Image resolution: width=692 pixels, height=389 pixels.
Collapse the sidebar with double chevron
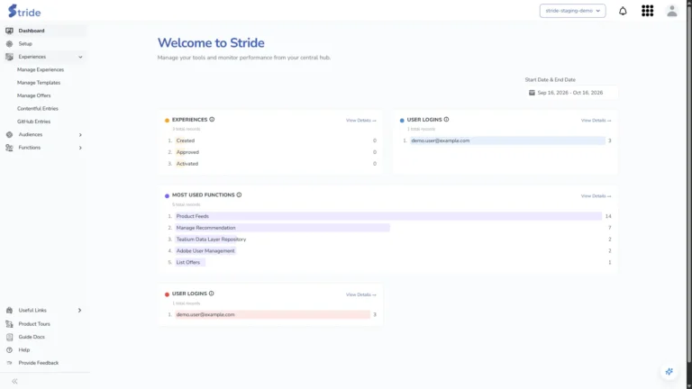tap(14, 381)
